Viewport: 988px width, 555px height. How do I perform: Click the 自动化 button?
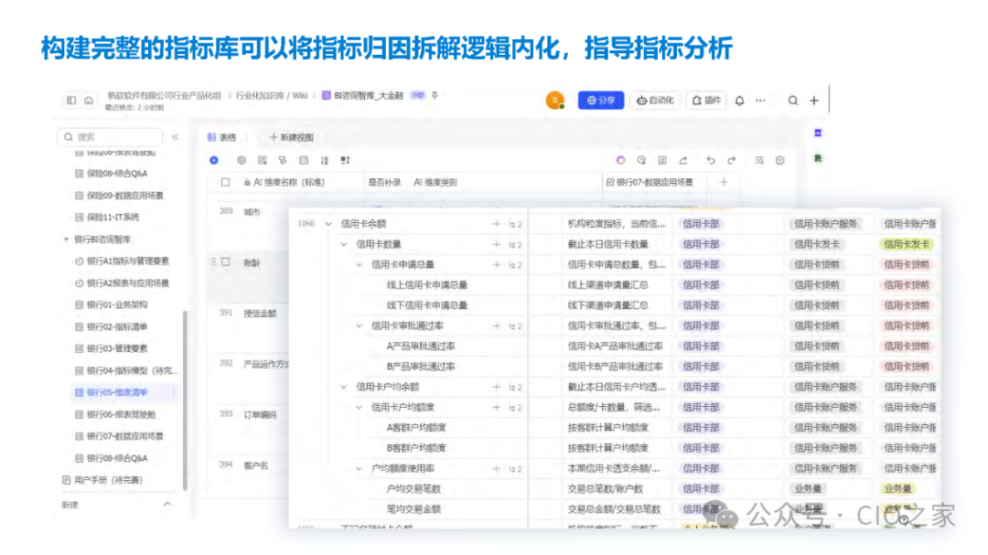(x=655, y=101)
